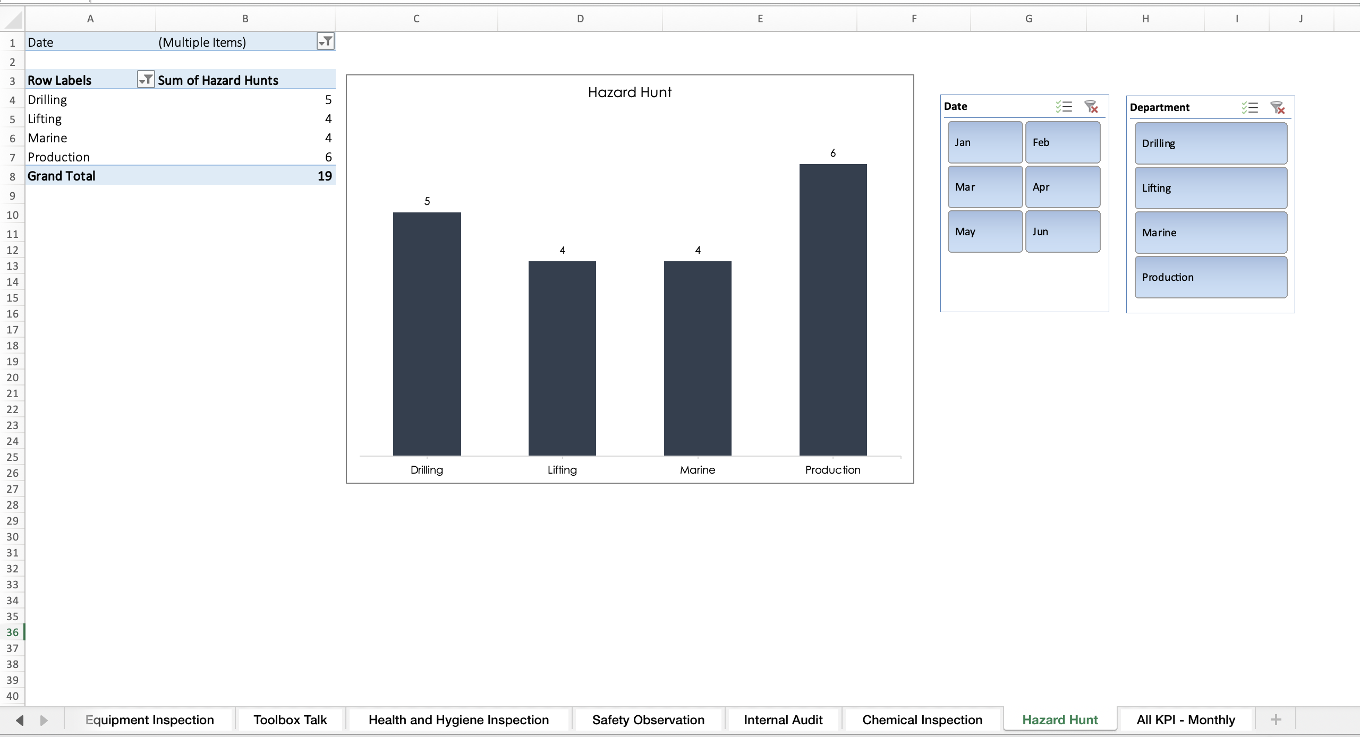
Task: Select Jan in the Date slicer
Action: pos(984,142)
